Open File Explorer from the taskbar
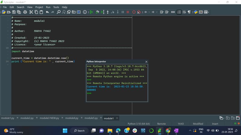This screenshot has width=241, height=135. point(110,131)
